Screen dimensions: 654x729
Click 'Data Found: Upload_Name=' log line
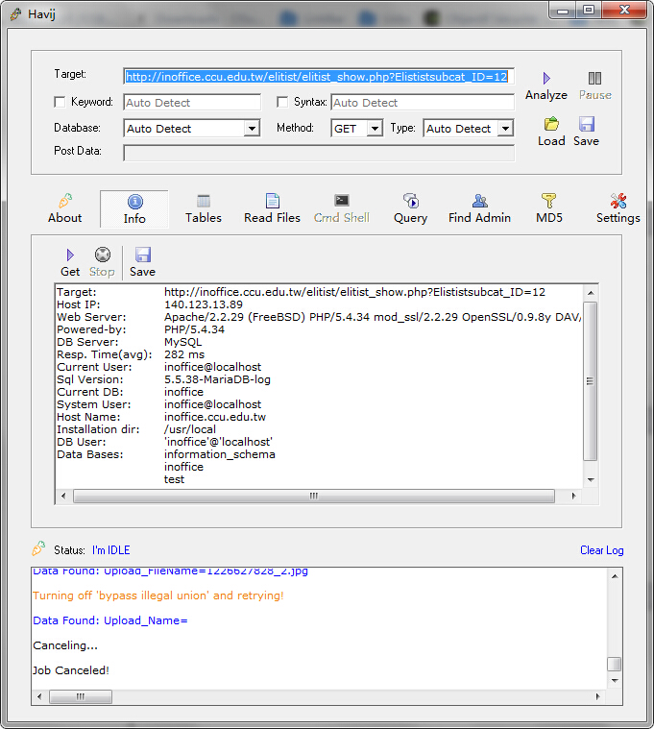point(110,620)
